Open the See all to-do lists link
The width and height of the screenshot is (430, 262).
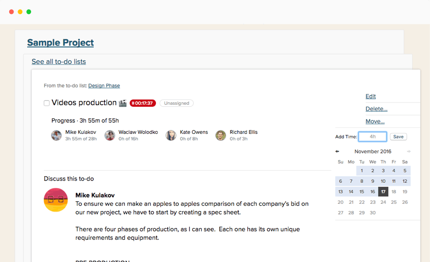(59, 62)
